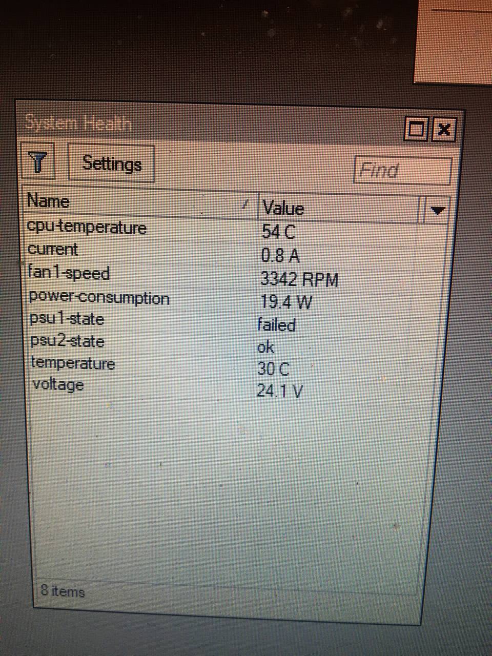Viewport: 492px width, 656px height.
Task: Open the column dropdown arrow
Action: coord(437,210)
